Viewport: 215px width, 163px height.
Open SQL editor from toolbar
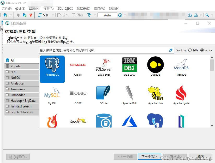[43, 15]
